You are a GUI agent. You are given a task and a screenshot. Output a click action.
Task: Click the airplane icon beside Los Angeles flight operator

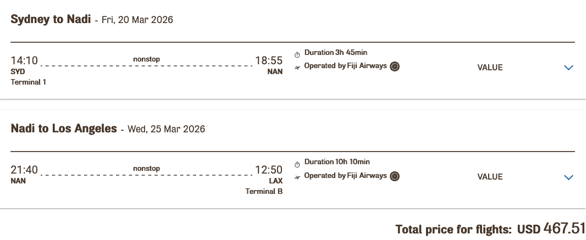297,177
